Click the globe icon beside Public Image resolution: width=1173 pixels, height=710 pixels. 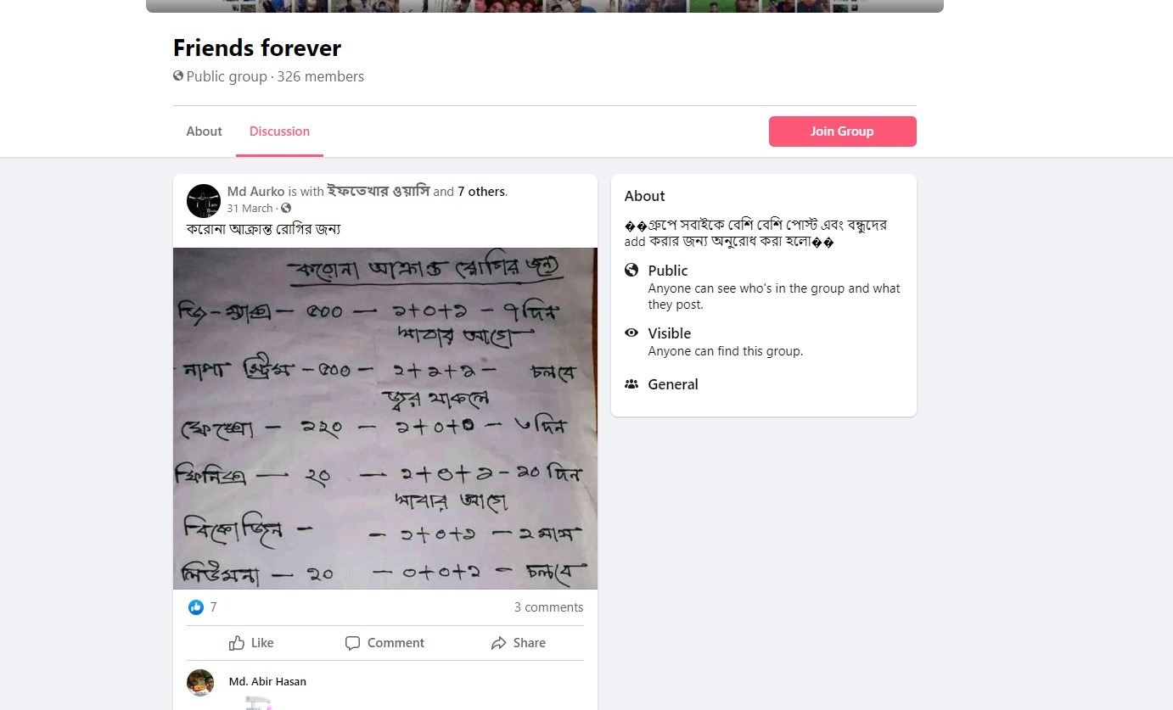tap(631, 271)
